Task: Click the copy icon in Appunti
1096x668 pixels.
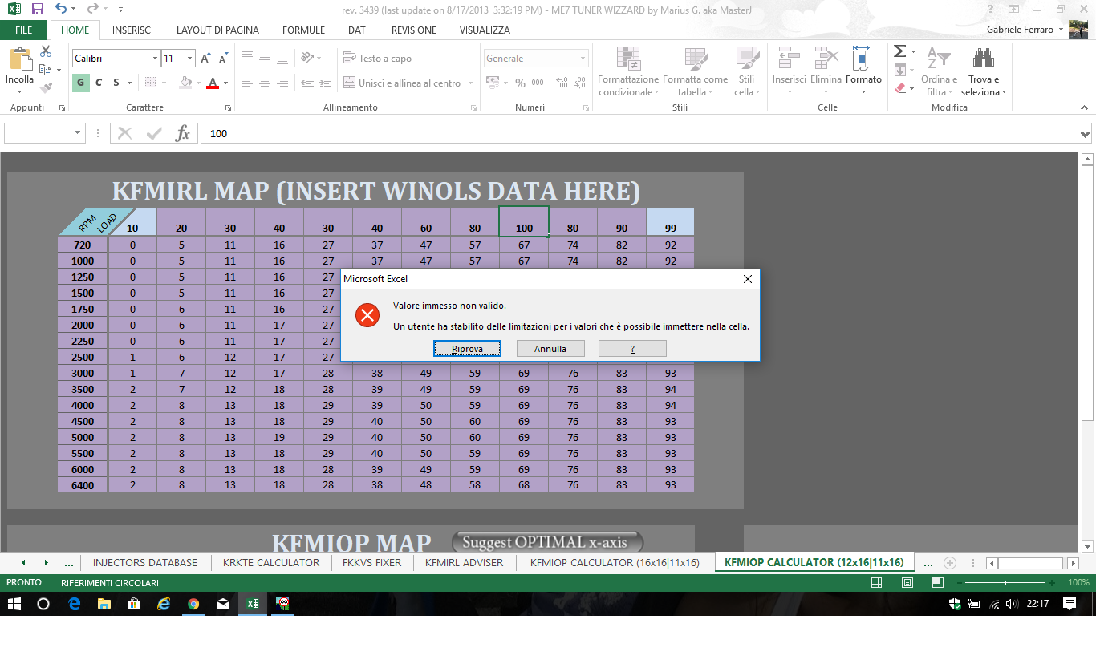Action: (45, 70)
